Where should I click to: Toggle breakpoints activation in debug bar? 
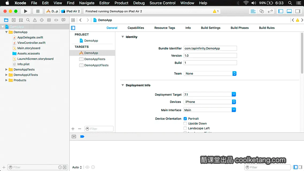click(x=82, y=137)
